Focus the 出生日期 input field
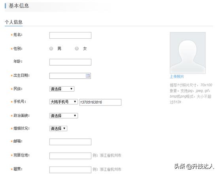219x174 pixels. point(70,76)
